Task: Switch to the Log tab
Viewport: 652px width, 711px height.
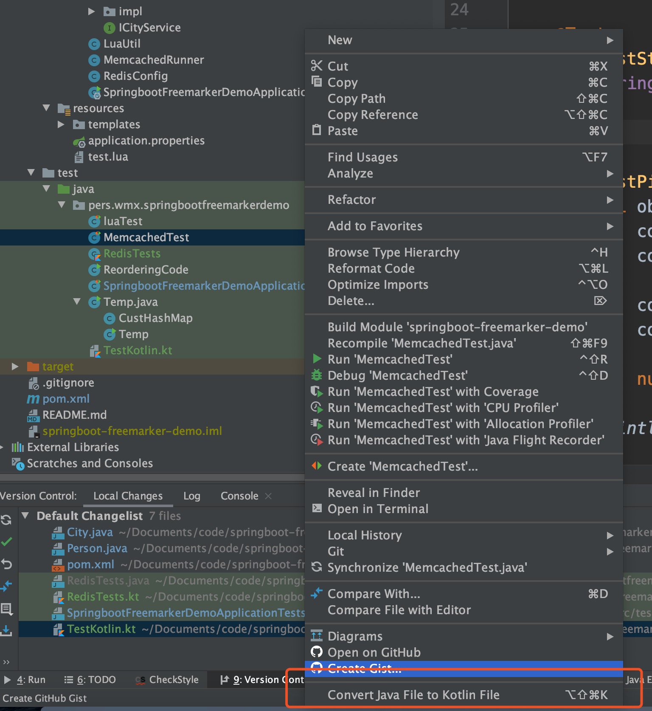Action: click(191, 496)
